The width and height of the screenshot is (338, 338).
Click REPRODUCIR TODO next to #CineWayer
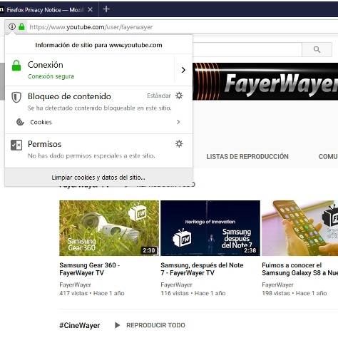[155, 325]
